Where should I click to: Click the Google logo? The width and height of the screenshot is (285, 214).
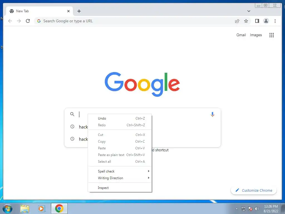[142, 84]
